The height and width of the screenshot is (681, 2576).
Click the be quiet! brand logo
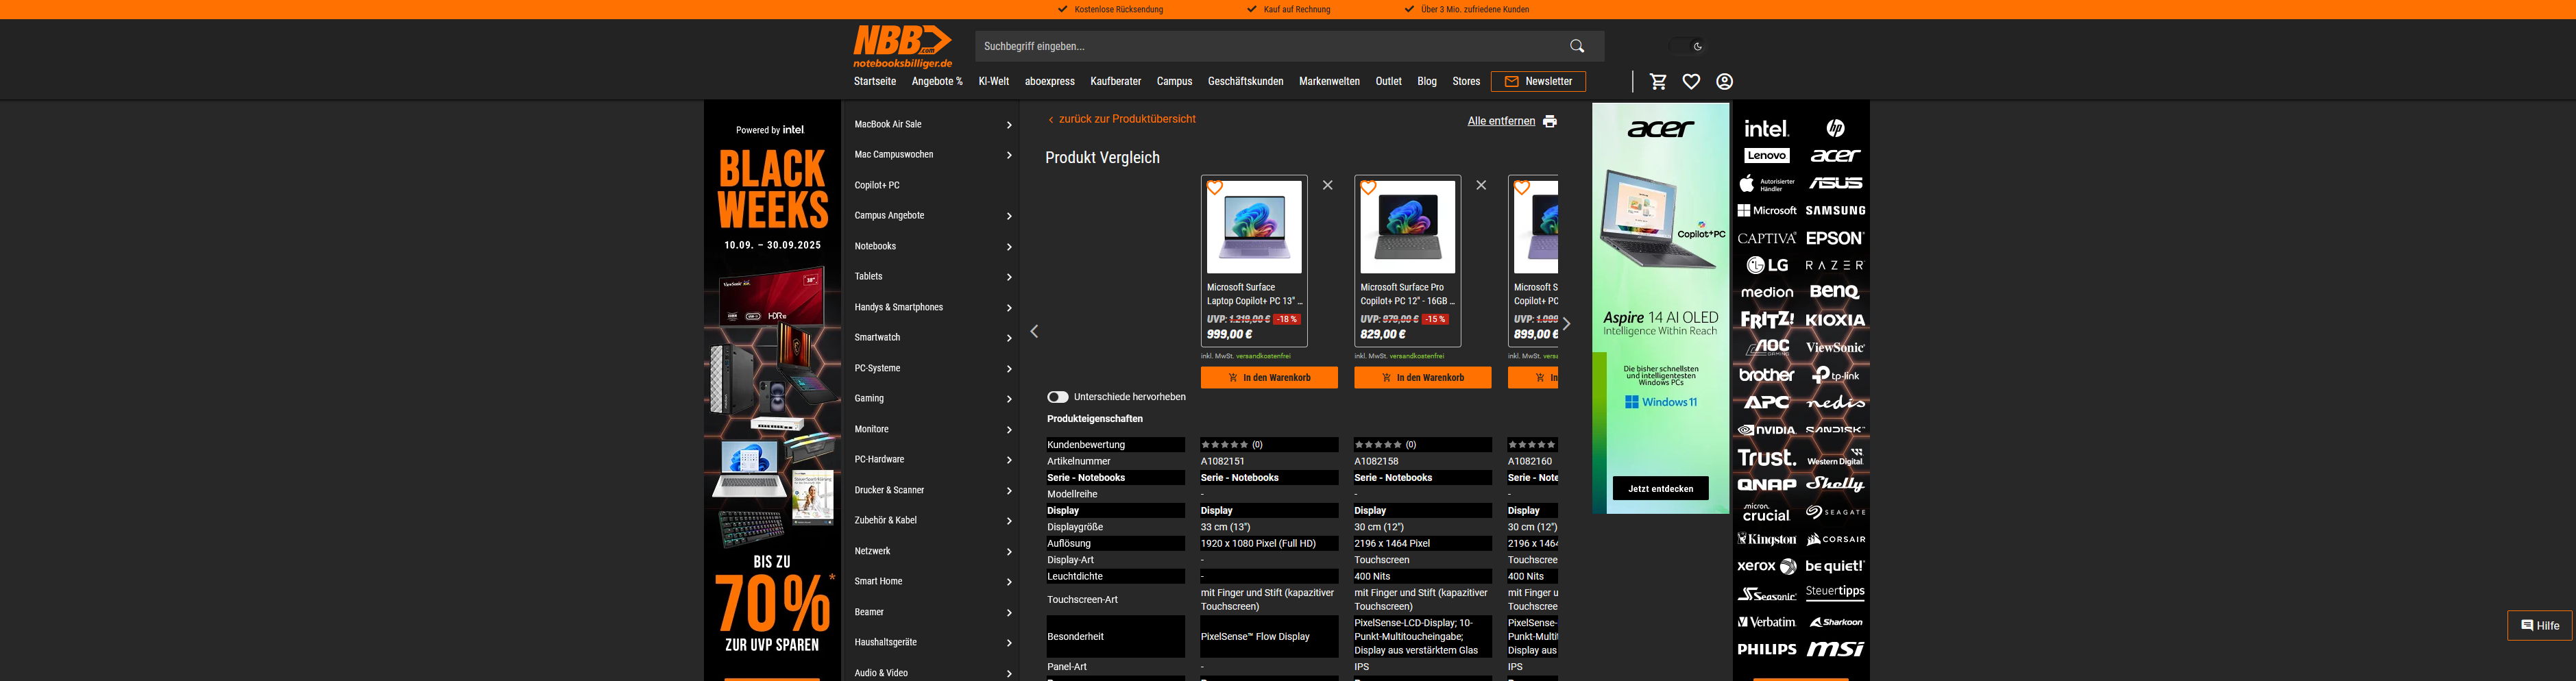click(x=1835, y=566)
